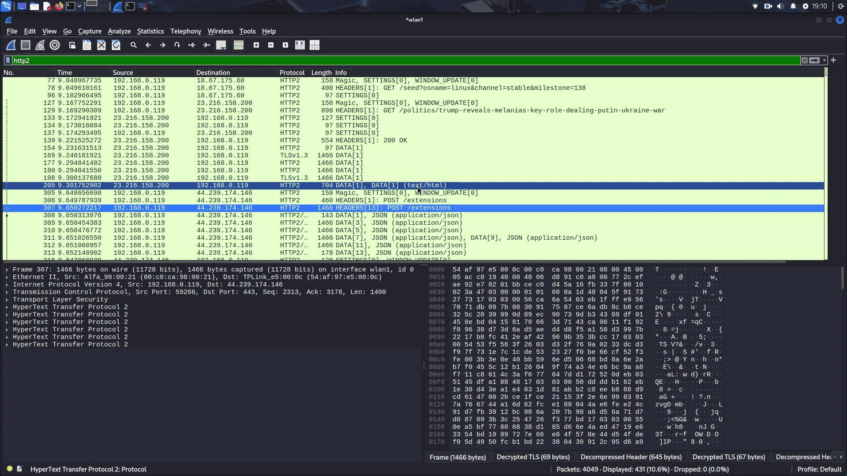Open the display filter bookmark menu
Screen dimensions: 847x476
(x=8, y=60)
